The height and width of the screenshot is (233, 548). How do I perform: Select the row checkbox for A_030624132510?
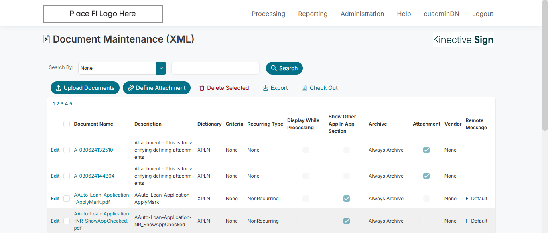tap(67, 150)
